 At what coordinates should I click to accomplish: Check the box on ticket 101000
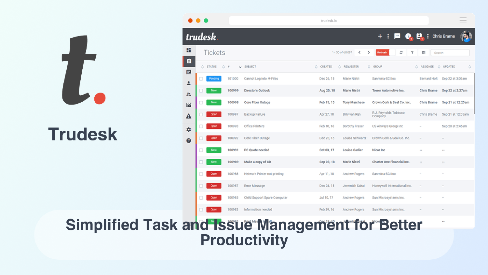point(201,79)
